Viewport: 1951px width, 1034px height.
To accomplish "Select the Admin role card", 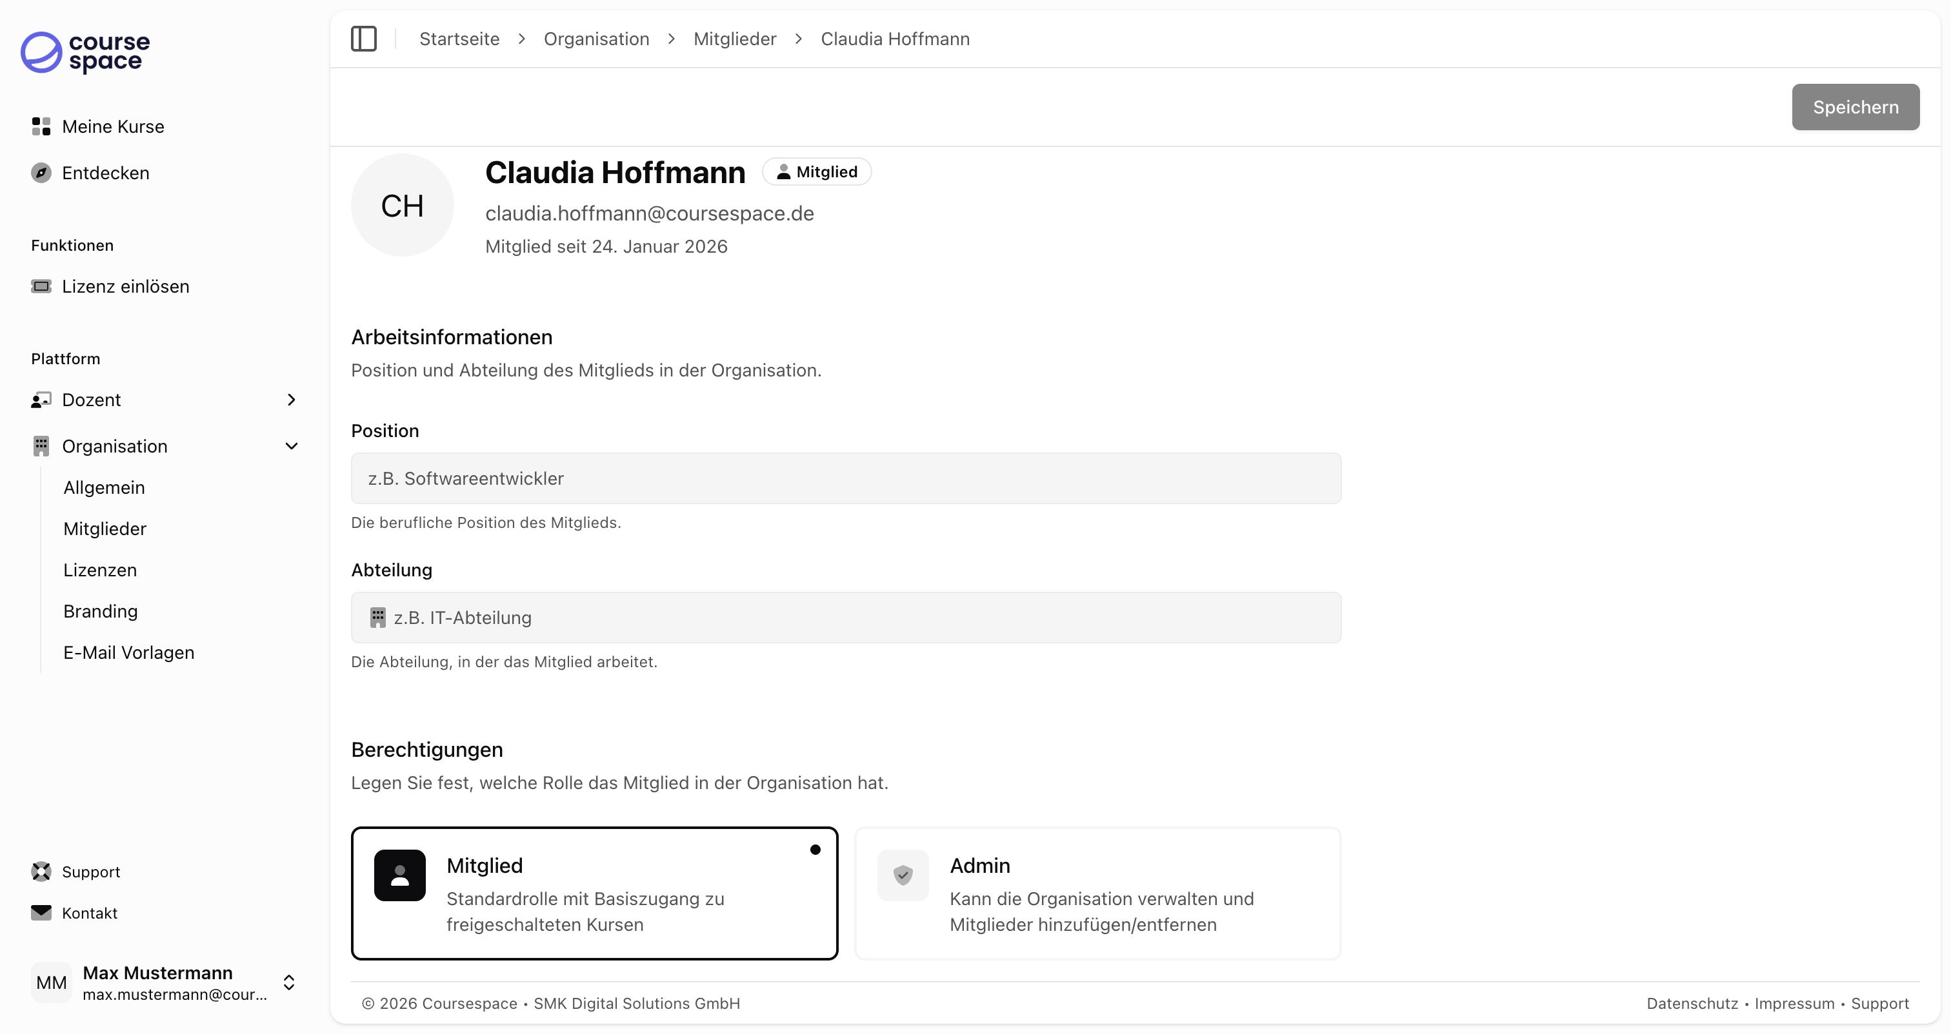I will pyautogui.click(x=1097, y=893).
